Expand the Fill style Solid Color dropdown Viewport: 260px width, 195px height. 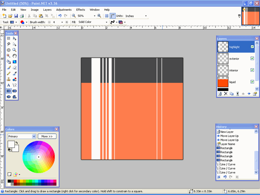pos(91,22)
